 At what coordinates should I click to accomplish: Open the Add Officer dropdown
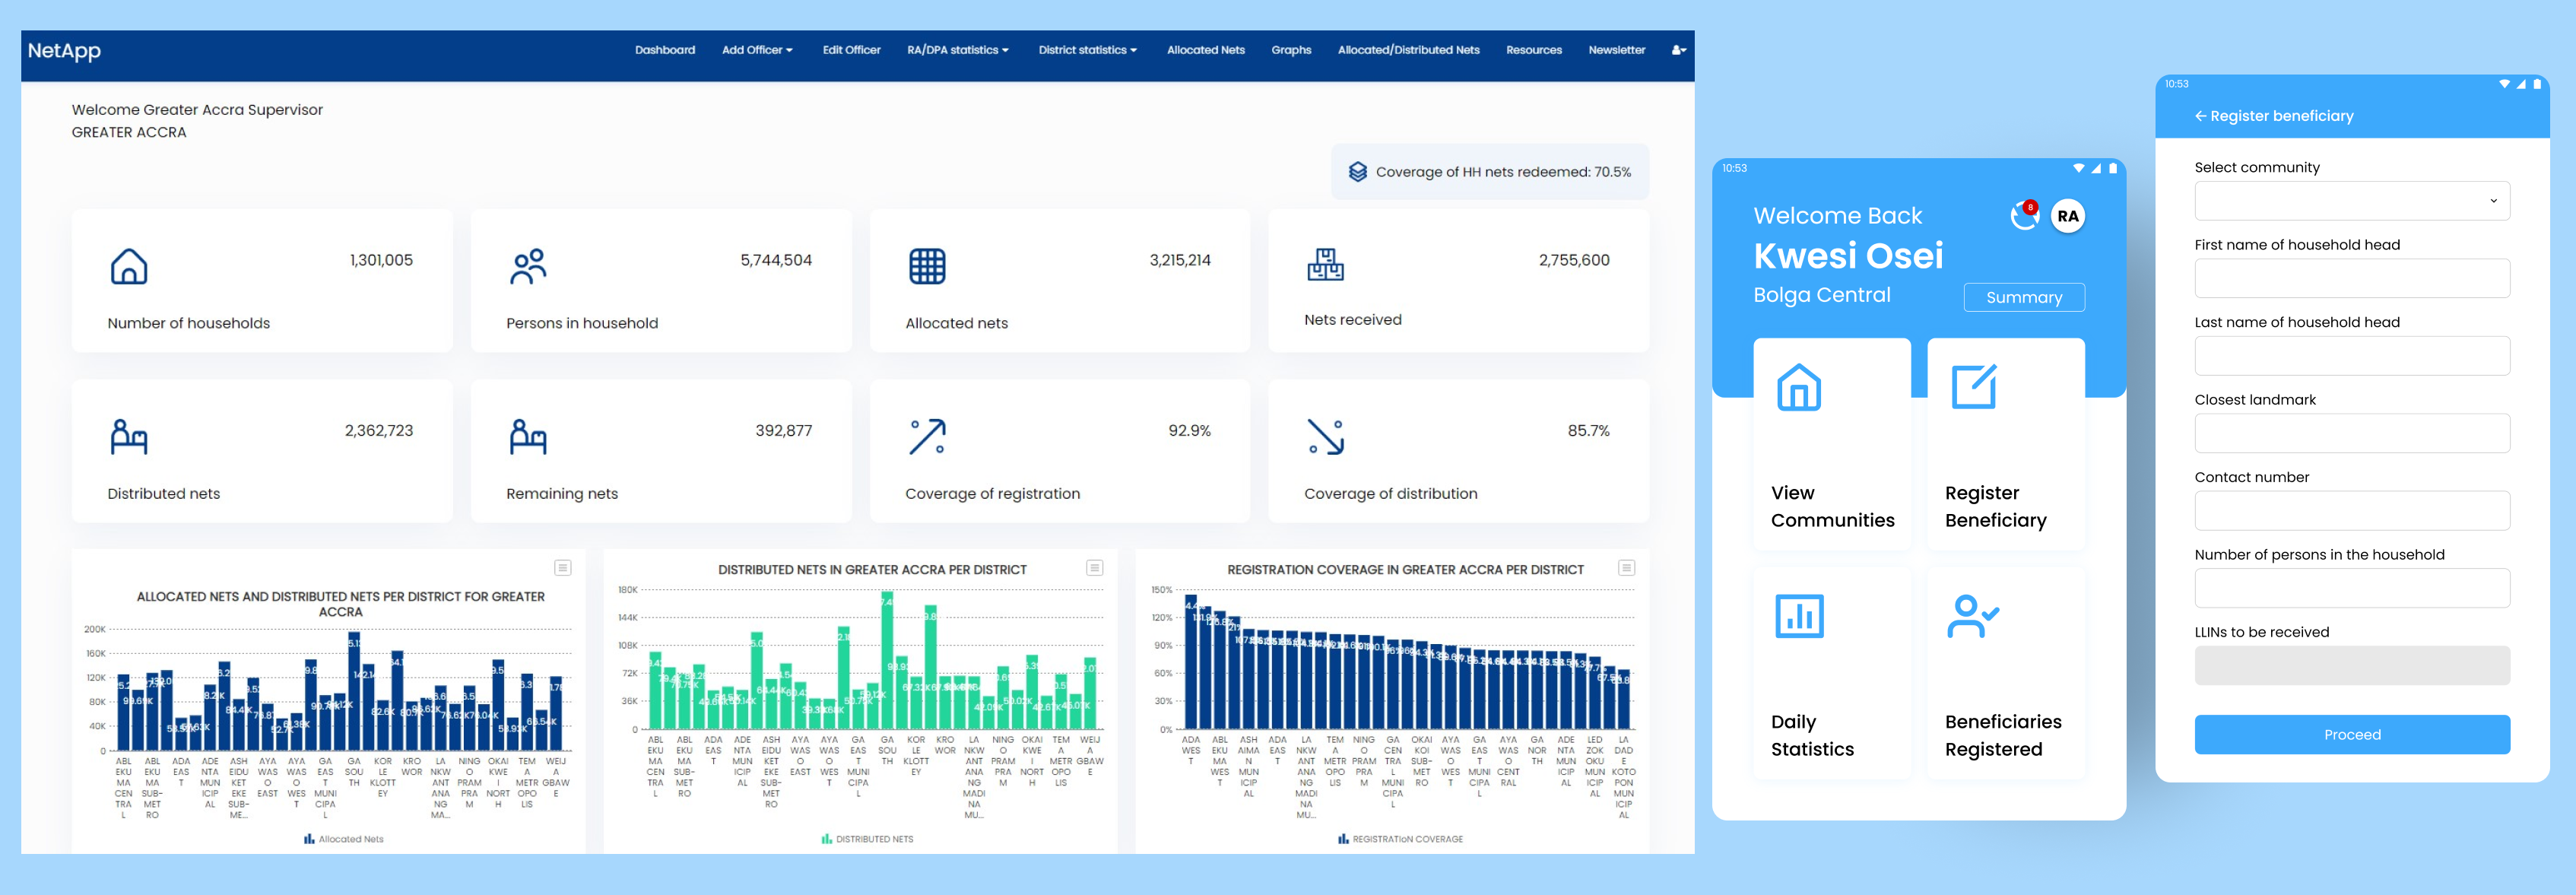tap(757, 50)
